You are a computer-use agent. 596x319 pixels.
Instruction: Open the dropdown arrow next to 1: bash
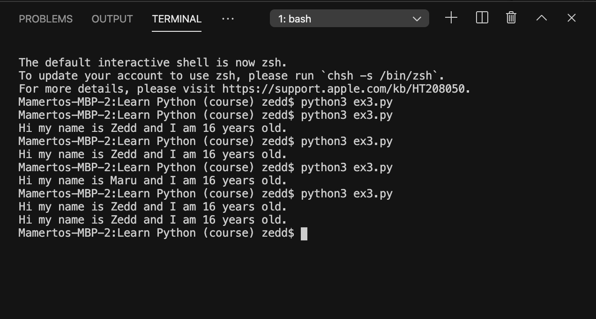click(416, 18)
